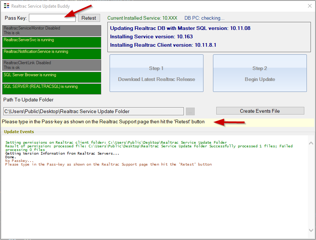
Task: Click the Pass Key: label
Action: 16,18
